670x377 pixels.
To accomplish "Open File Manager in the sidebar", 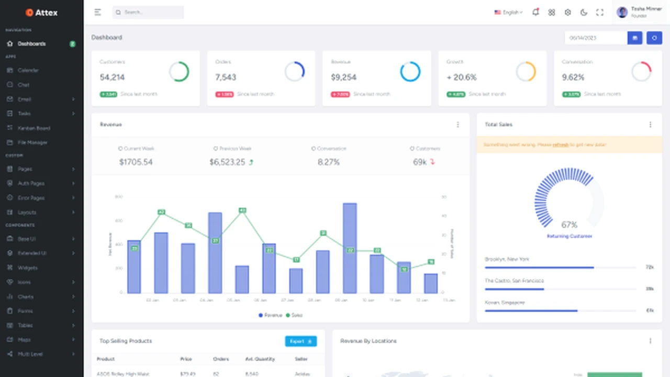I will [41, 142].
